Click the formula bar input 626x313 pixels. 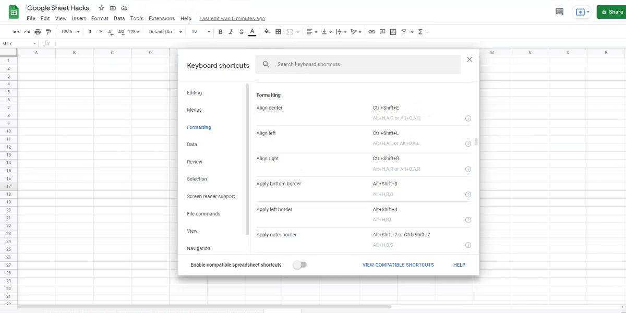coord(339,44)
